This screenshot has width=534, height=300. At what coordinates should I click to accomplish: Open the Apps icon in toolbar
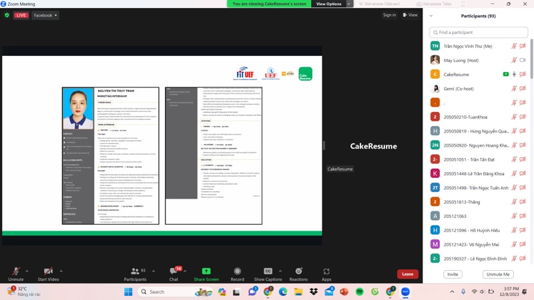[x=326, y=272]
